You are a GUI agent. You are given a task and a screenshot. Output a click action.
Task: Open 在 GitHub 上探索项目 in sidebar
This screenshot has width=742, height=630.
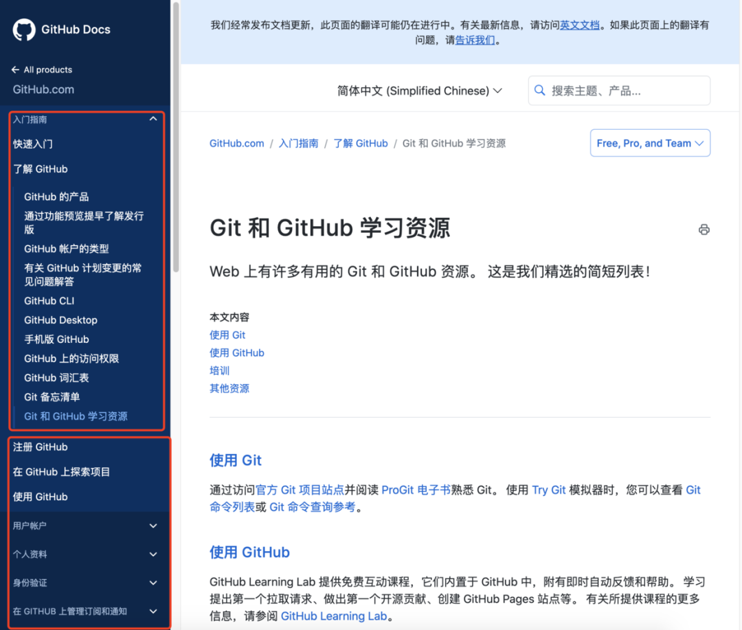point(62,472)
